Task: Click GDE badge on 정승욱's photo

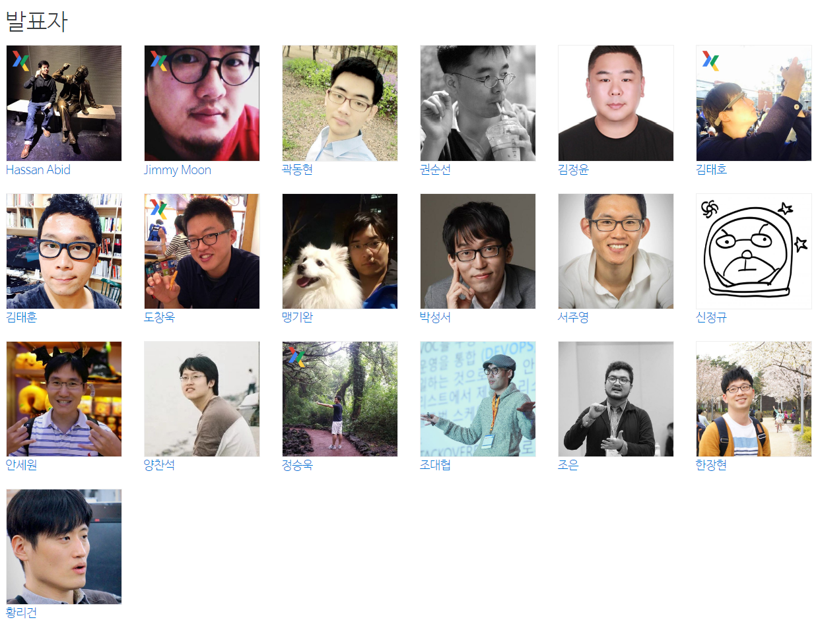Action: [296, 357]
